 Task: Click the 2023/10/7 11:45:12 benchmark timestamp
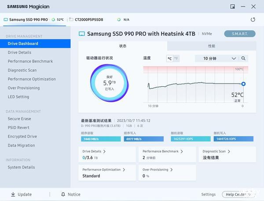(x=133, y=121)
